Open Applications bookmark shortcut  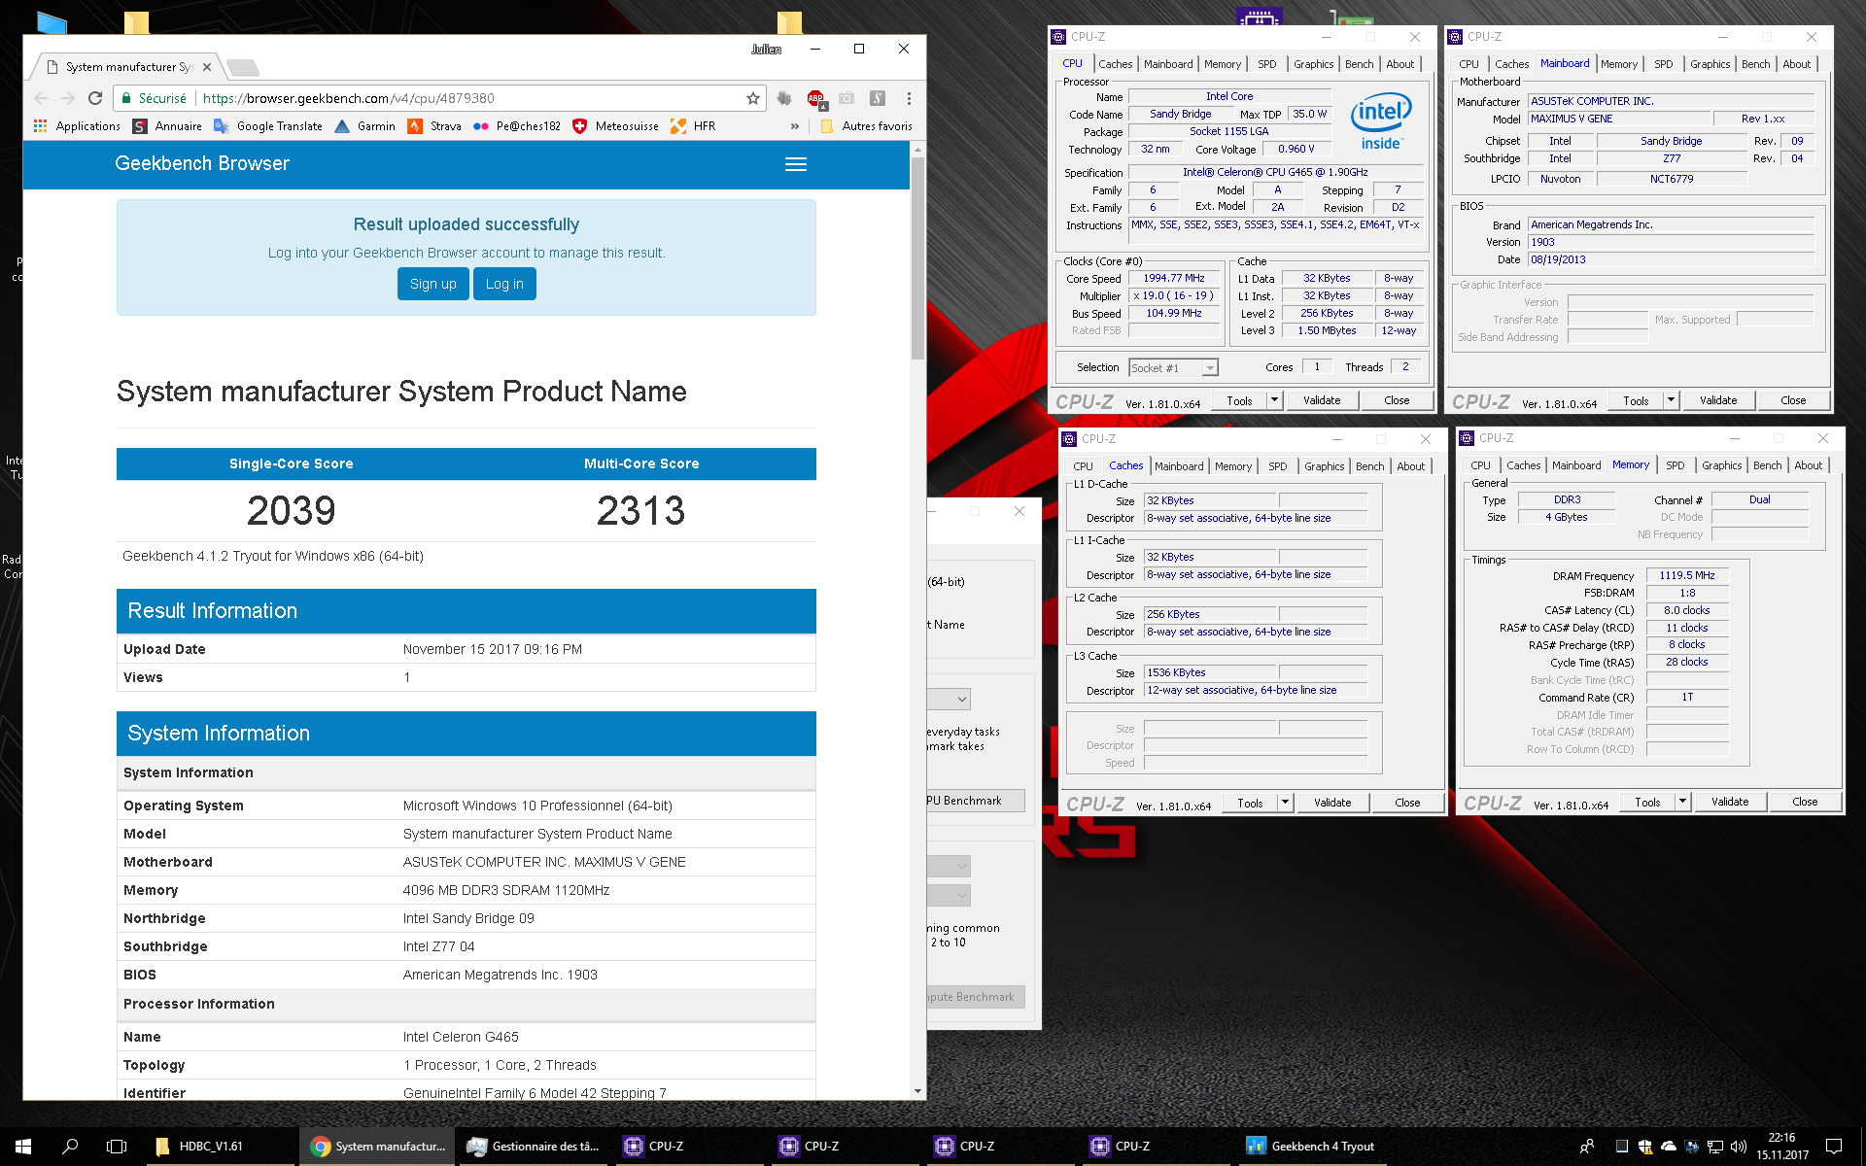click(x=77, y=126)
